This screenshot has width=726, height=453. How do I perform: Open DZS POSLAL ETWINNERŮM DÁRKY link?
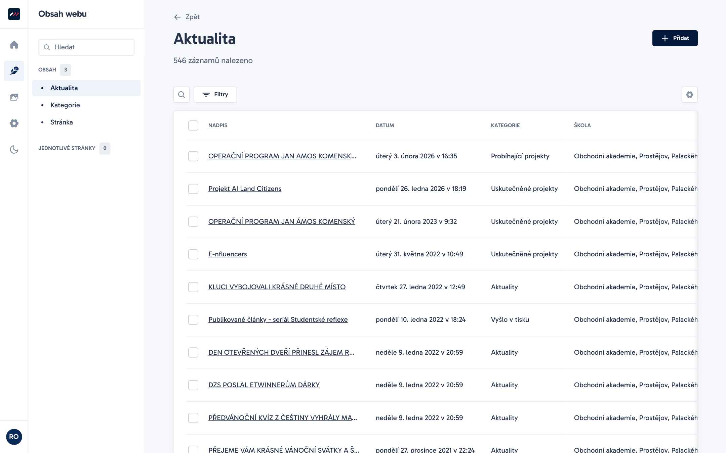(x=264, y=385)
